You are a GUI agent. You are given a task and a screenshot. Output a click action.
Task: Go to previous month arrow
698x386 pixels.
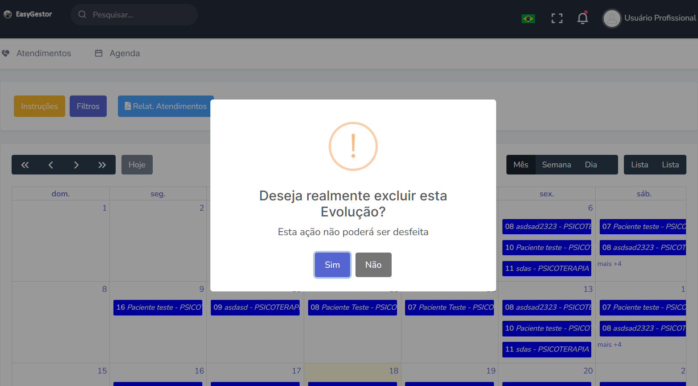click(51, 165)
